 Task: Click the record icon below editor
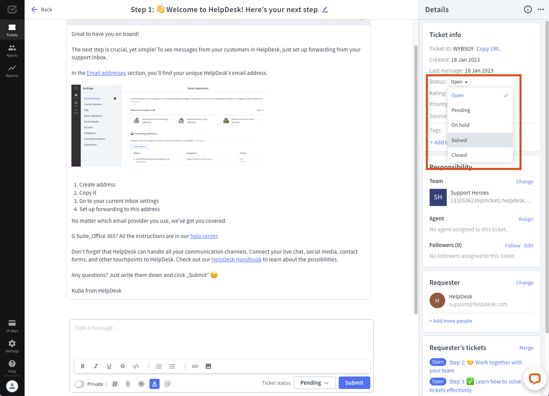pos(141,384)
